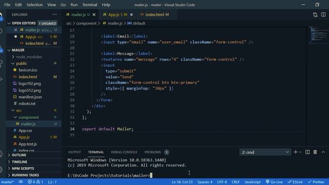Screen dimensions: 329x185
Task: Close the mailer.js editor tab
Action: 94,15
